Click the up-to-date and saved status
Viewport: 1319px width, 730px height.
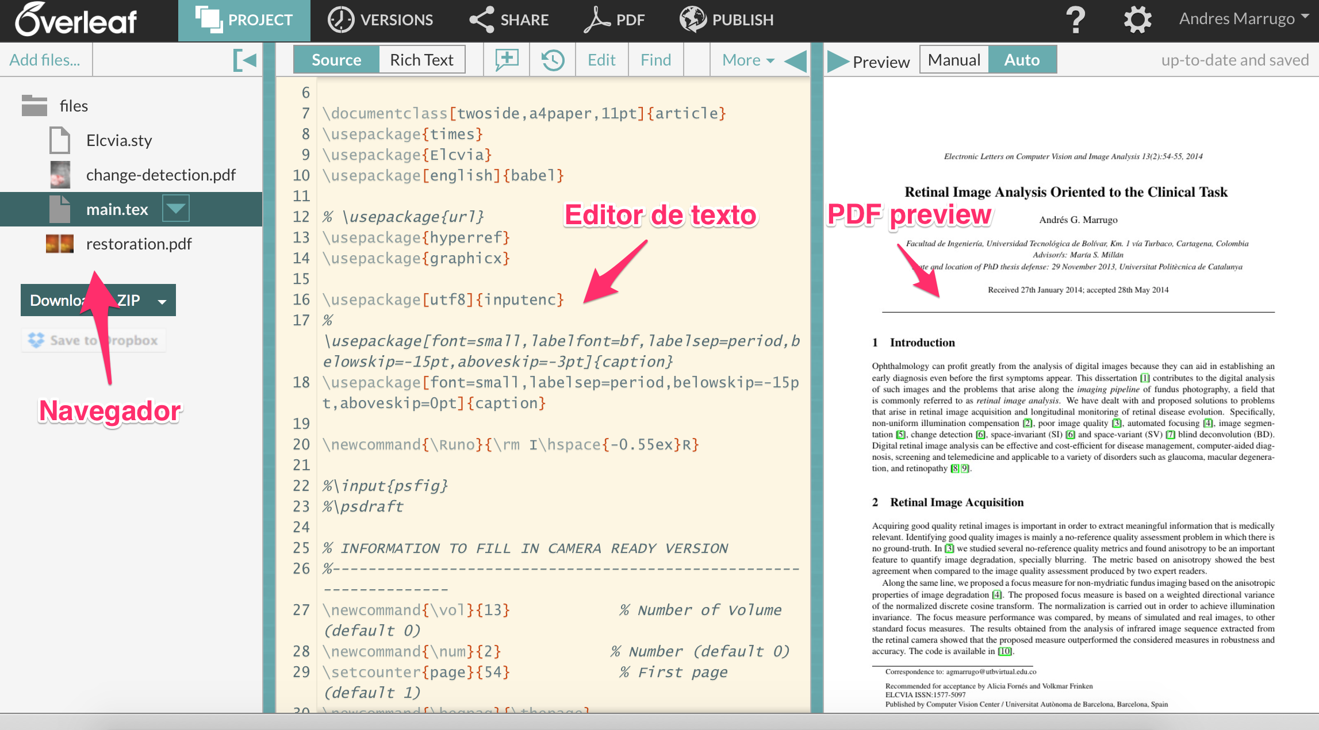(1234, 60)
